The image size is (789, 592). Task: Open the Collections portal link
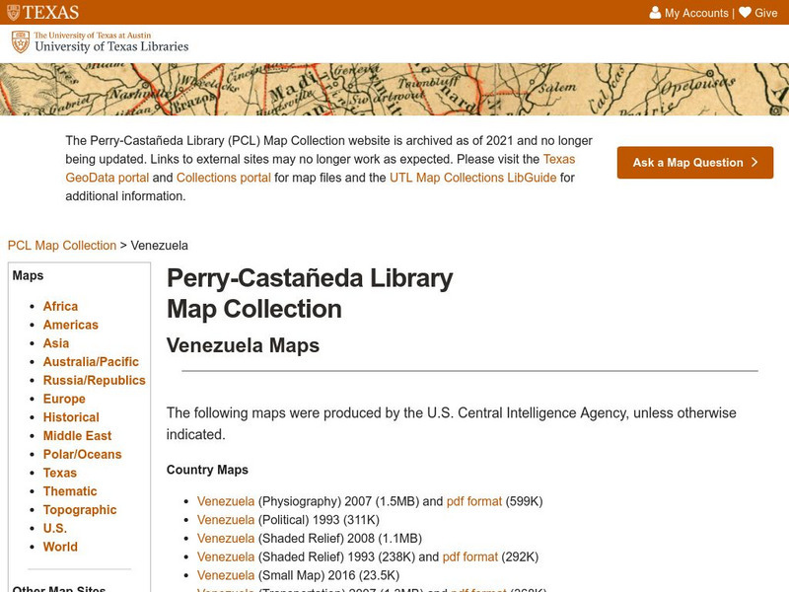click(224, 178)
